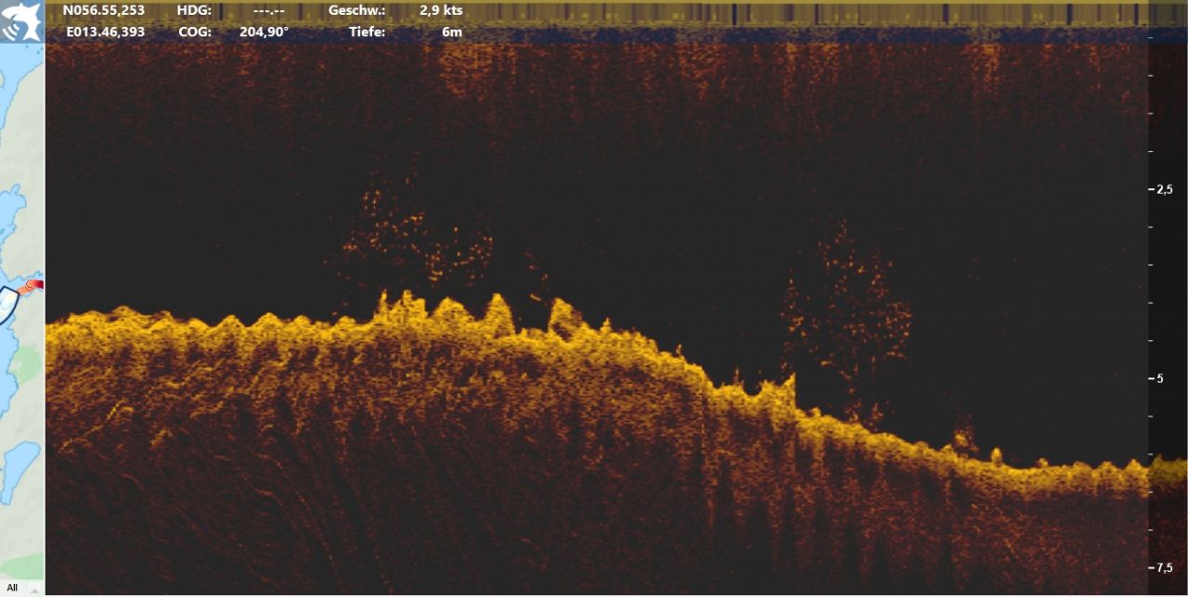
Task: Click the 5 depth scale mark
Action: tap(1160, 378)
